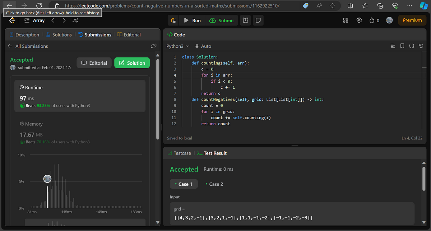
Task: Open the Python3 language dropdown
Action: [178, 46]
